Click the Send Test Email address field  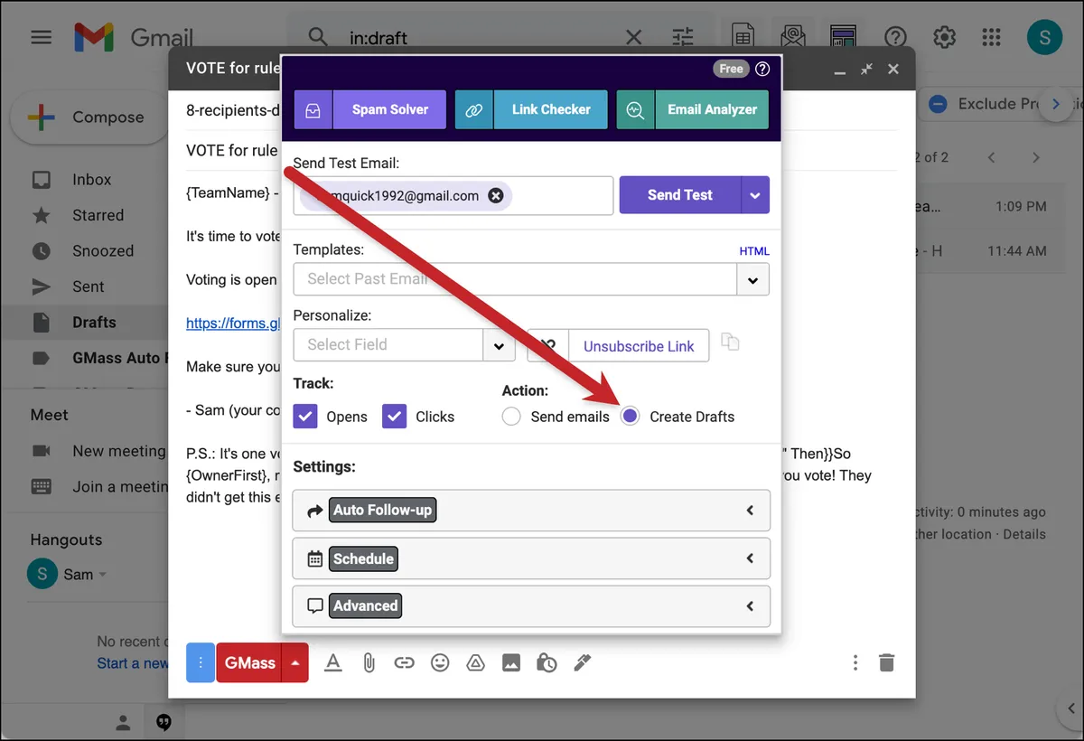click(x=453, y=195)
